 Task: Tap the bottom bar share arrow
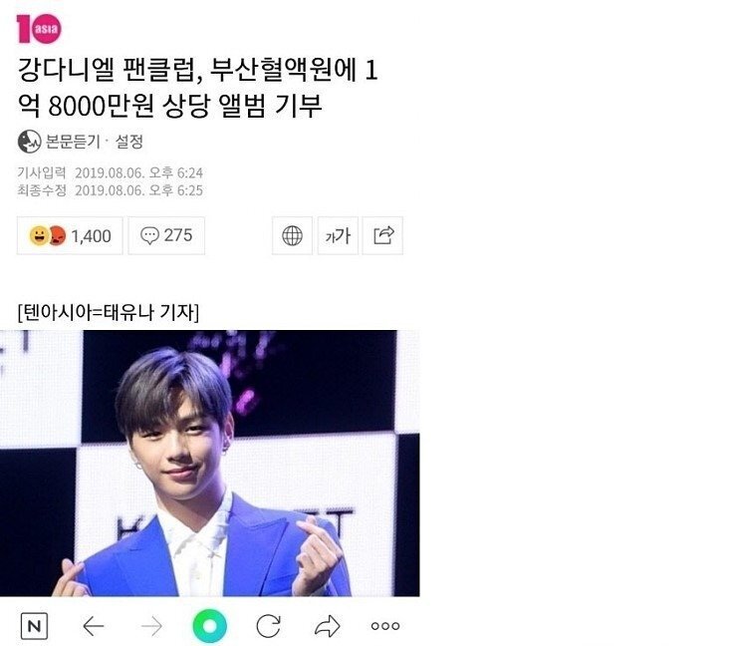tap(327, 626)
